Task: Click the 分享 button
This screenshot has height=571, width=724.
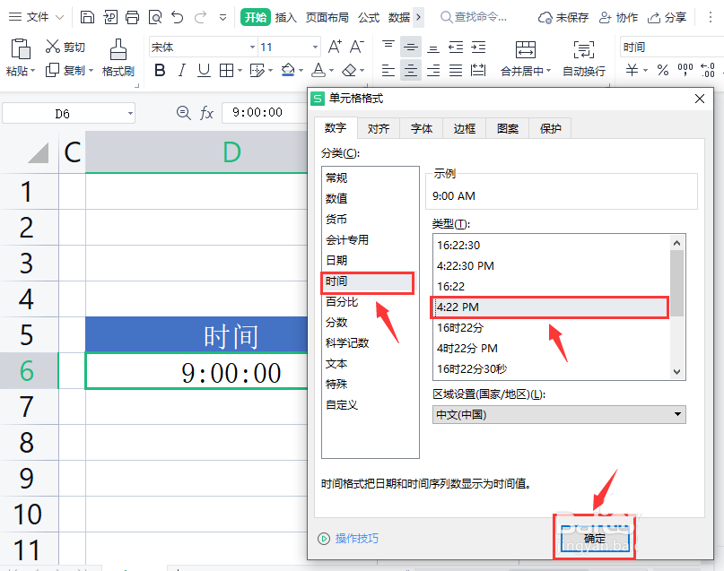Action: (667, 18)
